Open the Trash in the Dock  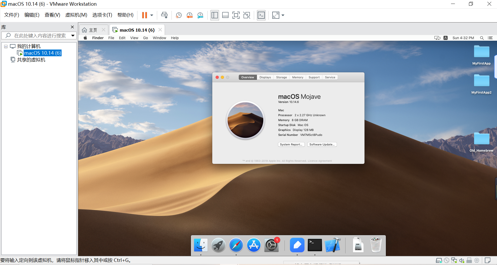(376, 245)
